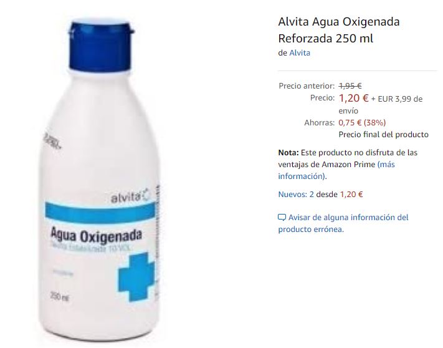443x348 pixels.
Task: Click the red 1,20 € main price
Action: coord(353,98)
